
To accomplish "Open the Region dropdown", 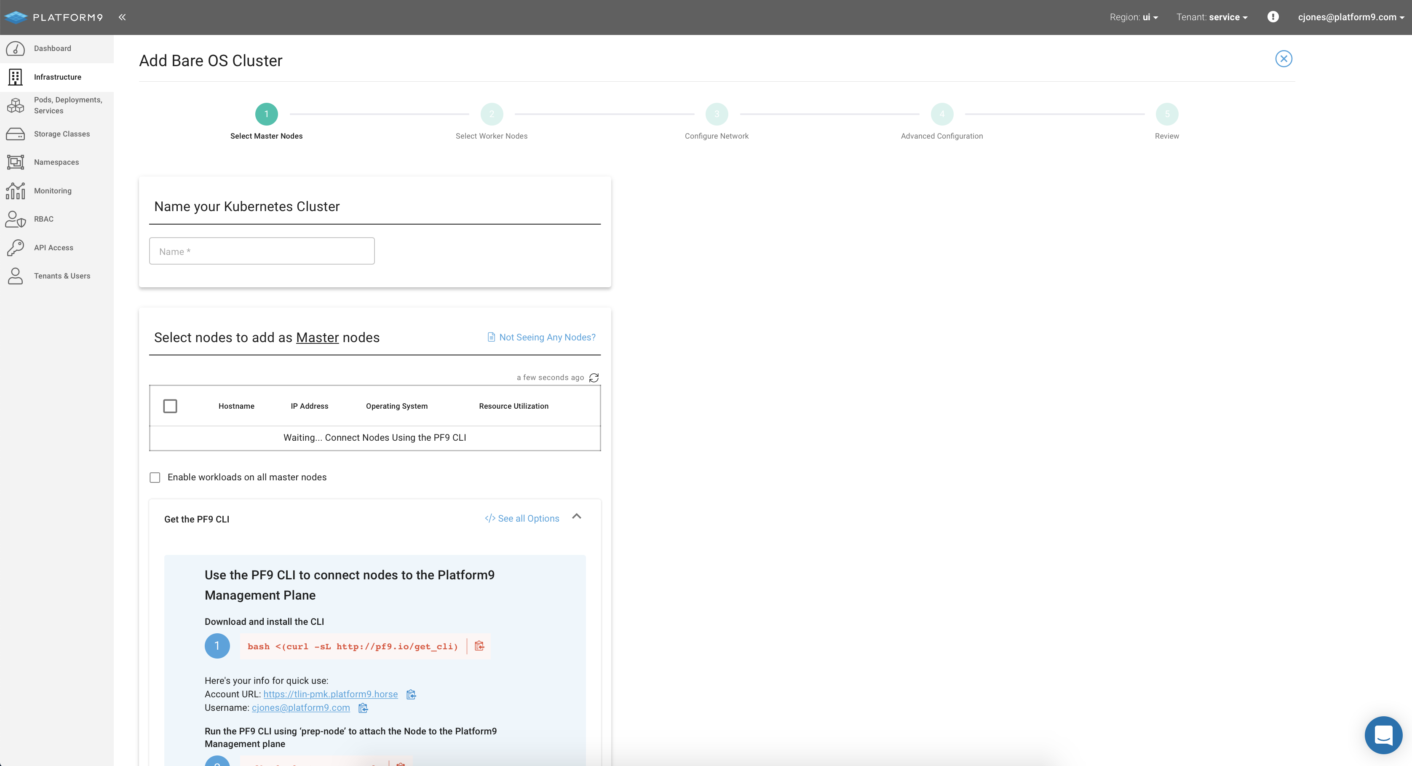I will [x=1134, y=17].
